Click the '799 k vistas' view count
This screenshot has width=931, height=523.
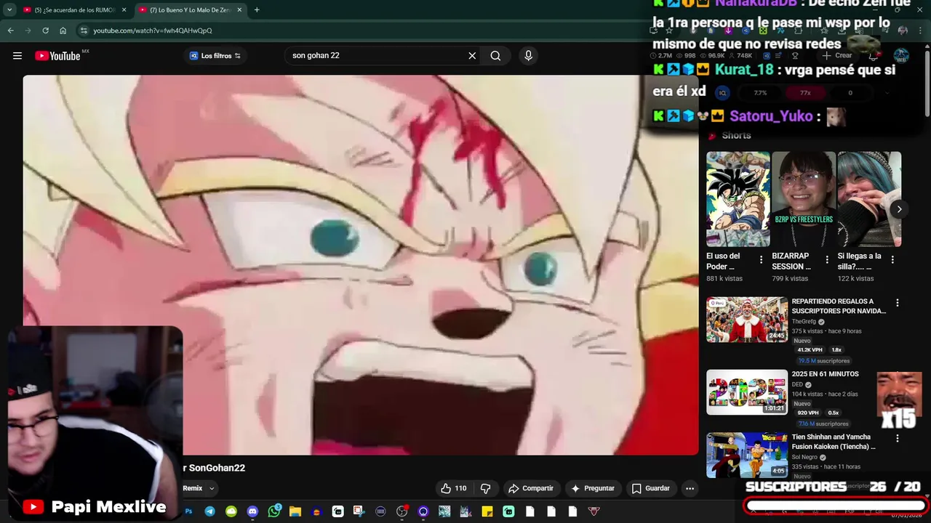point(790,278)
